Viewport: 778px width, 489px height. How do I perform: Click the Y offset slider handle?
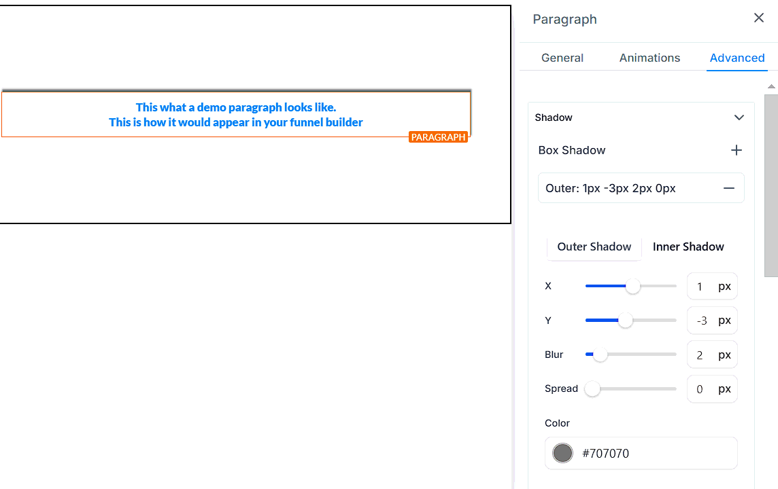tap(625, 321)
